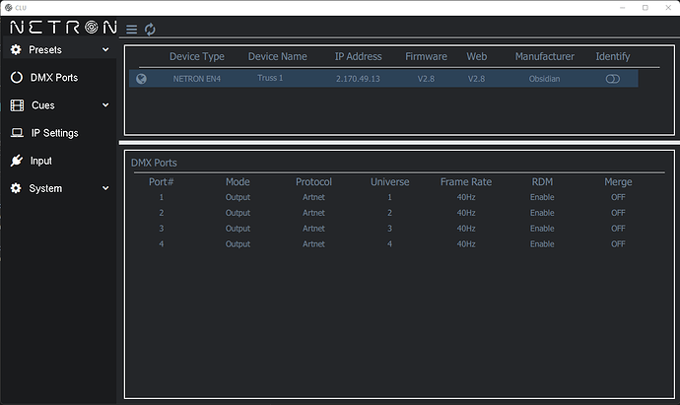Click Firmware version V2.8 cell
This screenshot has width=680, height=405.
click(426, 79)
